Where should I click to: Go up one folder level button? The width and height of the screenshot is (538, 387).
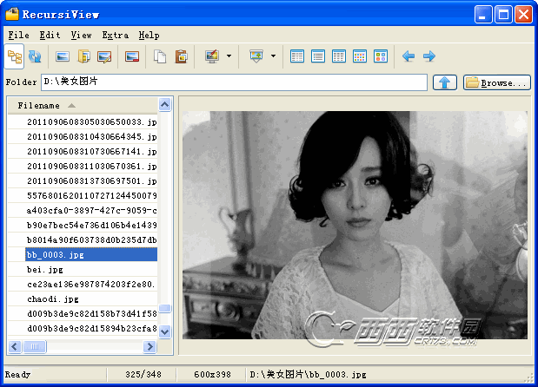(x=445, y=82)
